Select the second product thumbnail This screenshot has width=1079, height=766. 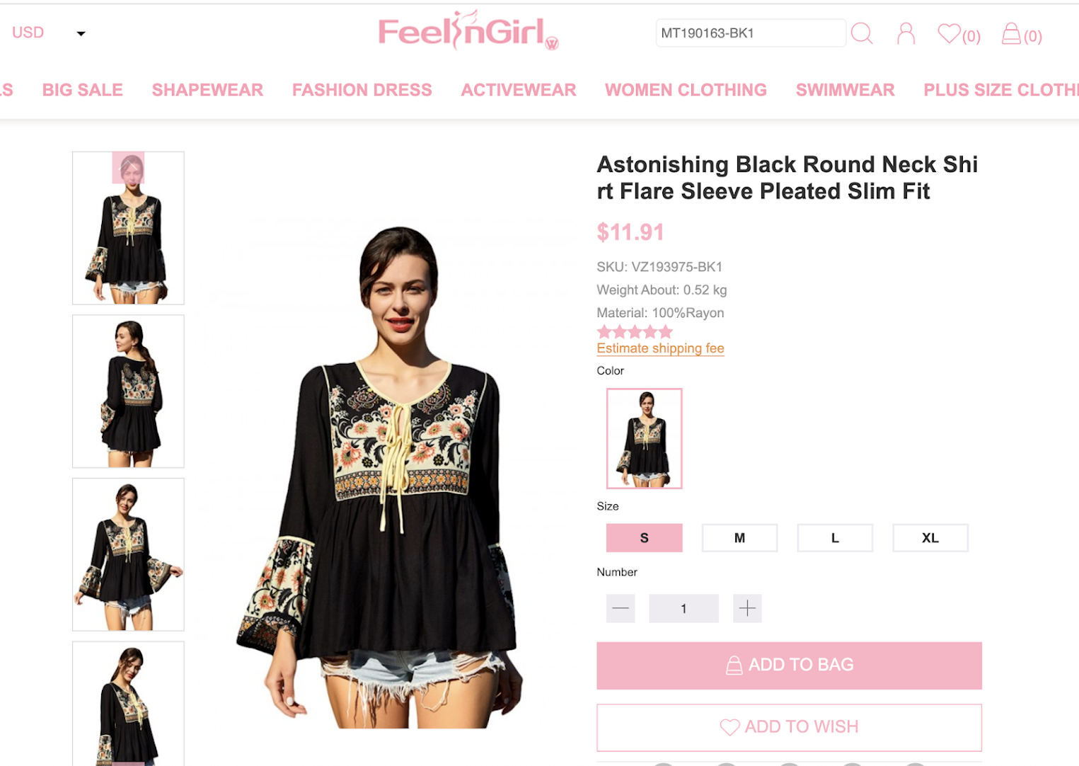[128, 391]
